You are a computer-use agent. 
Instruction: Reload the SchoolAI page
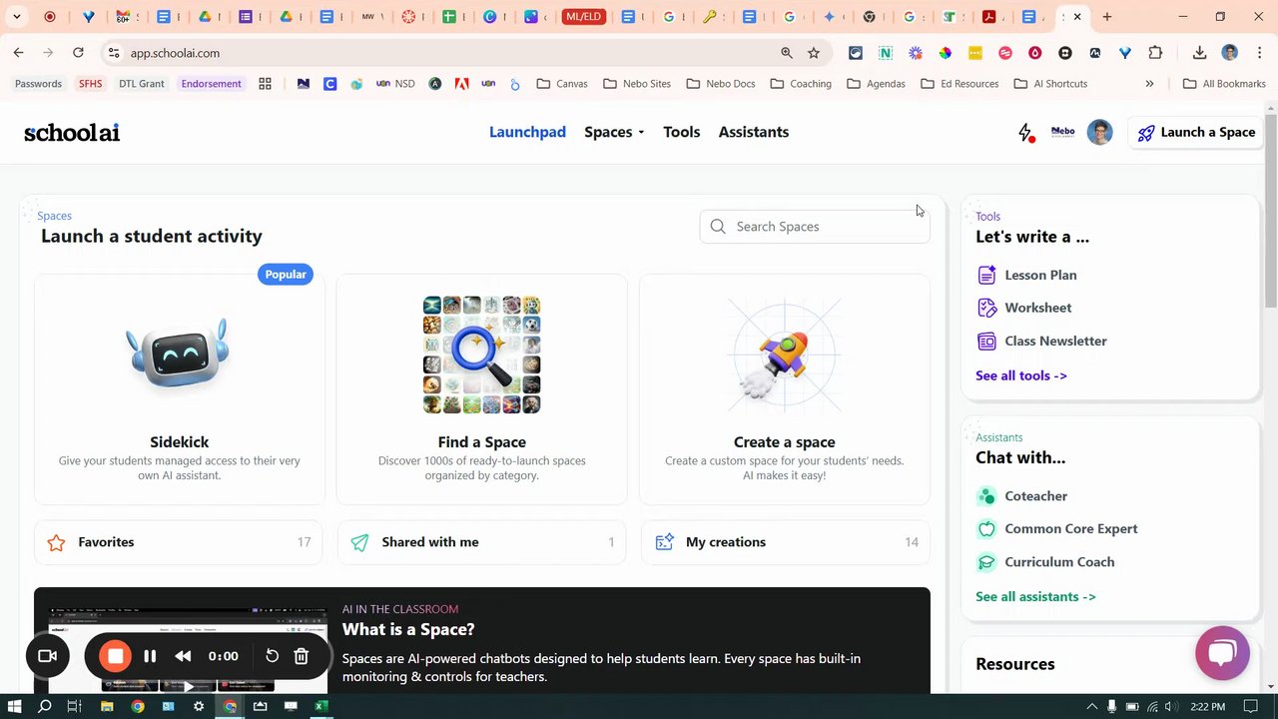coord(78,53)
